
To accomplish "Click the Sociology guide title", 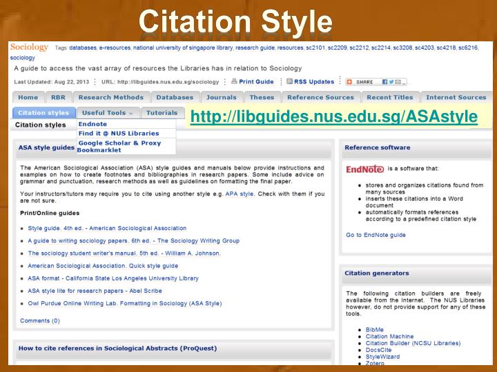I will [29, 47].
